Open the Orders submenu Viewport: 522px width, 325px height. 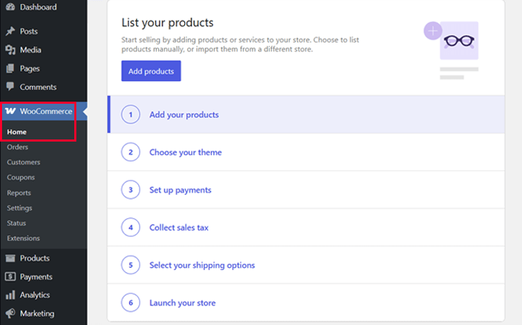(x=18, y=147)
